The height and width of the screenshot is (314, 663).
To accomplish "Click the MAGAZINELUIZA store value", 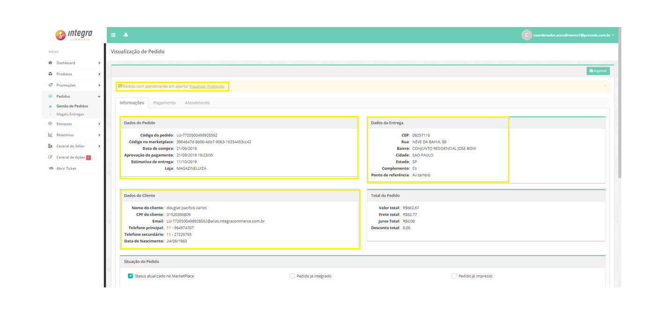I will coord(191,168).
